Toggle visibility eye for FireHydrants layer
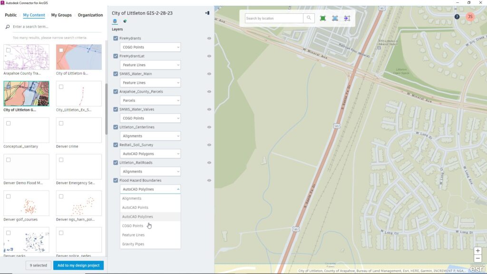 (x=209, y=38)
